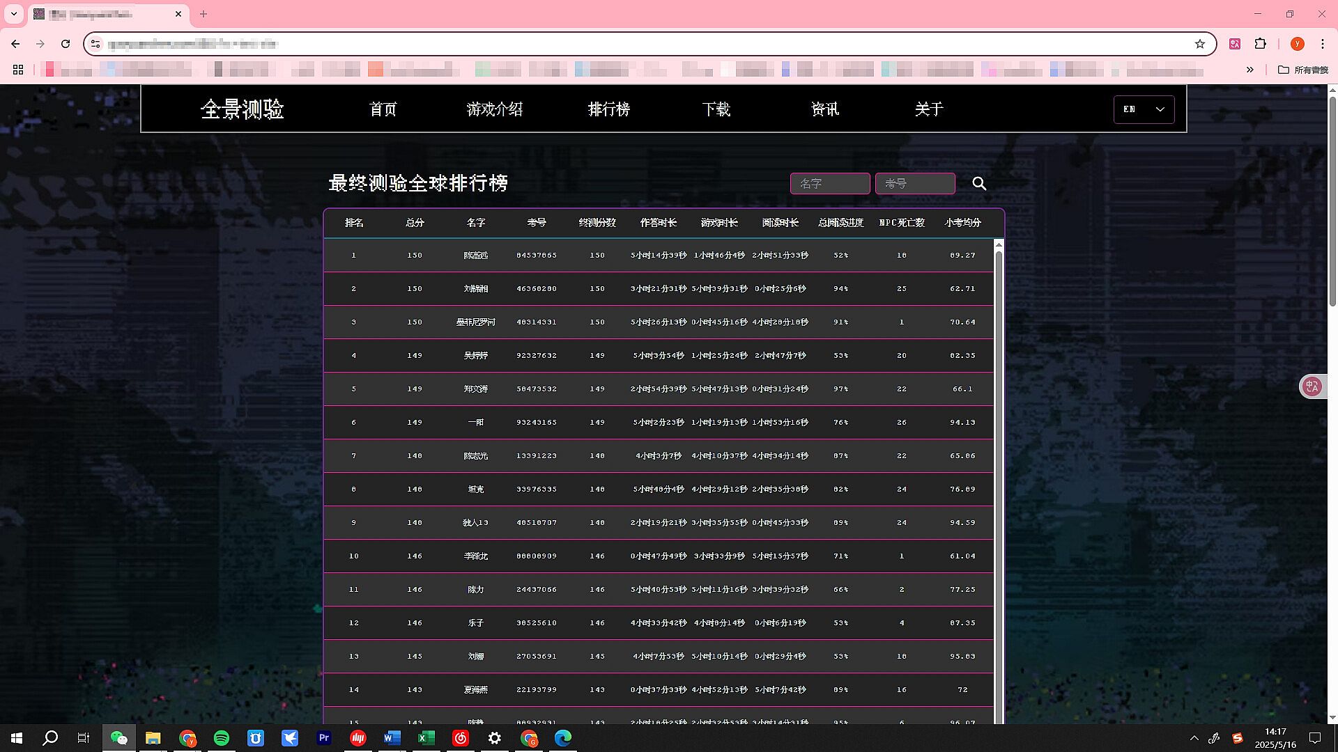Click the floating translate icon at right edge
Viewport: 1338px width, 752px height.
[1312, 386]
